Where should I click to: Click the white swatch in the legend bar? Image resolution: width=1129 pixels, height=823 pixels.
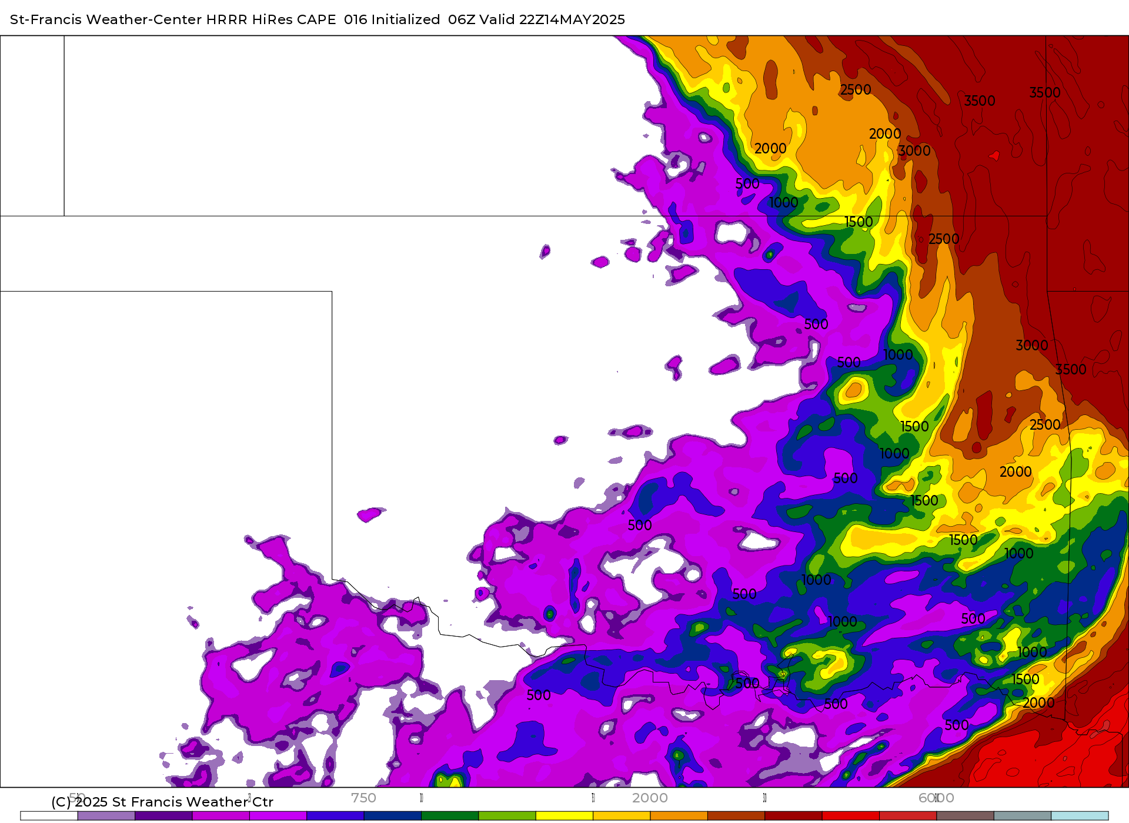(x=49, y=816)
